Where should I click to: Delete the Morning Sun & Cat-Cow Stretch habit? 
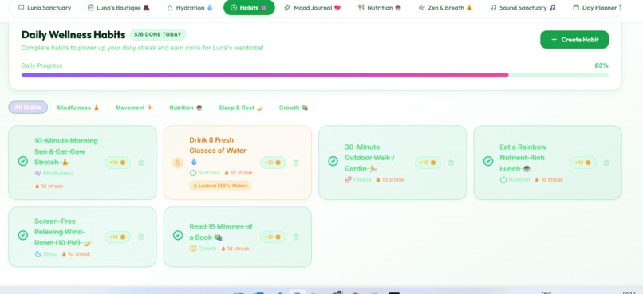click(x=141, y=163)
